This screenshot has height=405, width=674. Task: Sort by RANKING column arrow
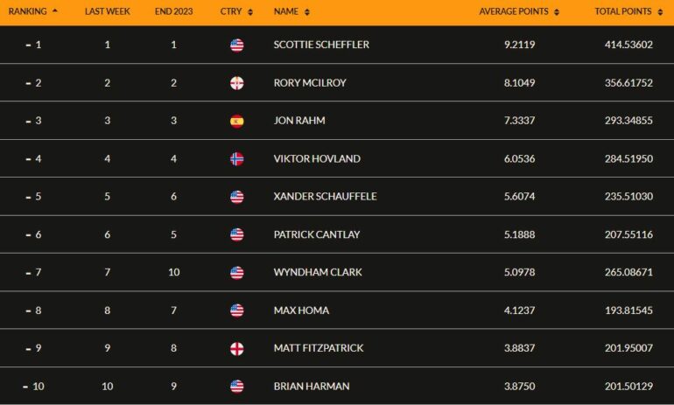54,10
